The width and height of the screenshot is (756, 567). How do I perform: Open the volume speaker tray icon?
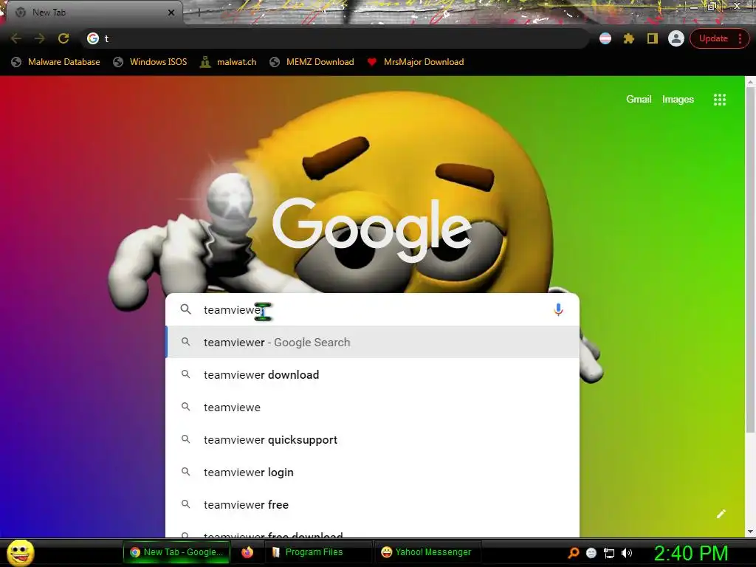(x=626, y=553)
